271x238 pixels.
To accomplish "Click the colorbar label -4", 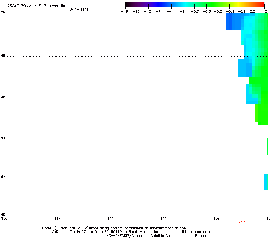I will pos(170,12).
